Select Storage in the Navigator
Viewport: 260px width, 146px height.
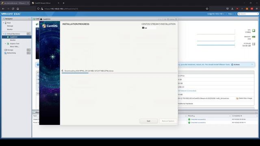tap(10, 50)
